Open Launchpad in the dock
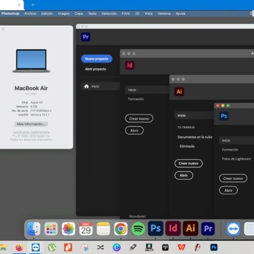Screen dimensions: 254x254 tap(51, 229)
